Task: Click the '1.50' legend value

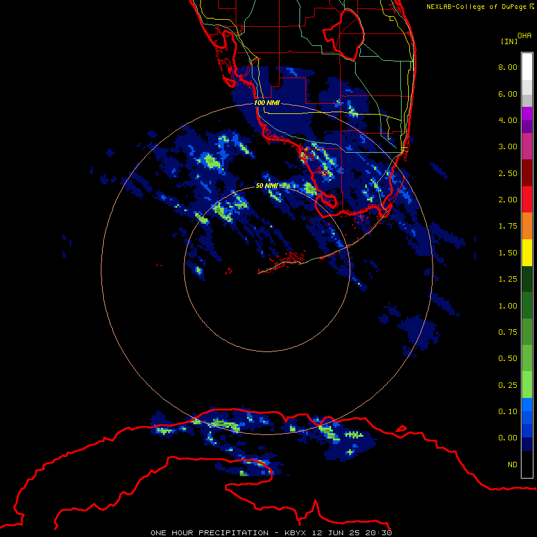Action: (508, 253)
